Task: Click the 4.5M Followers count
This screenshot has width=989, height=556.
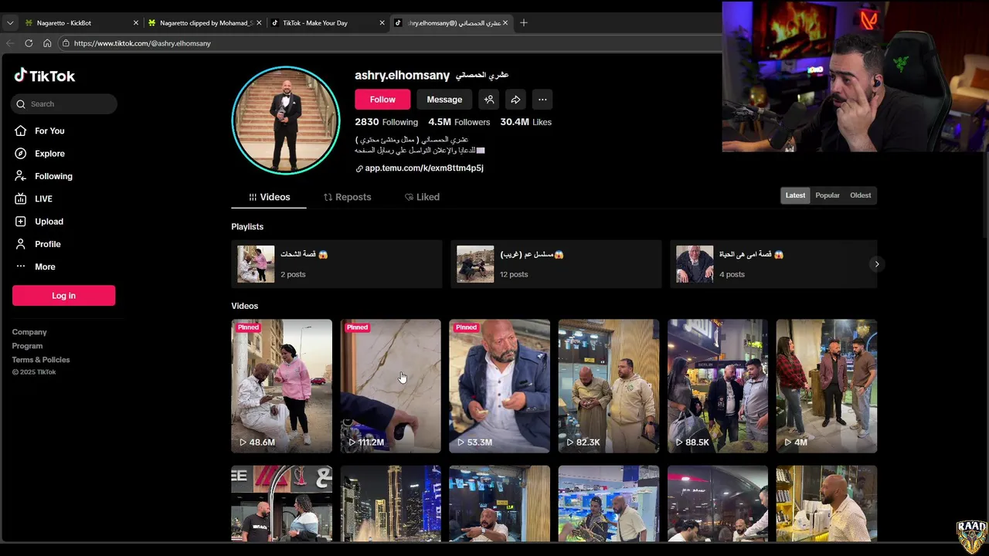Action: click(x=459, y=122)
